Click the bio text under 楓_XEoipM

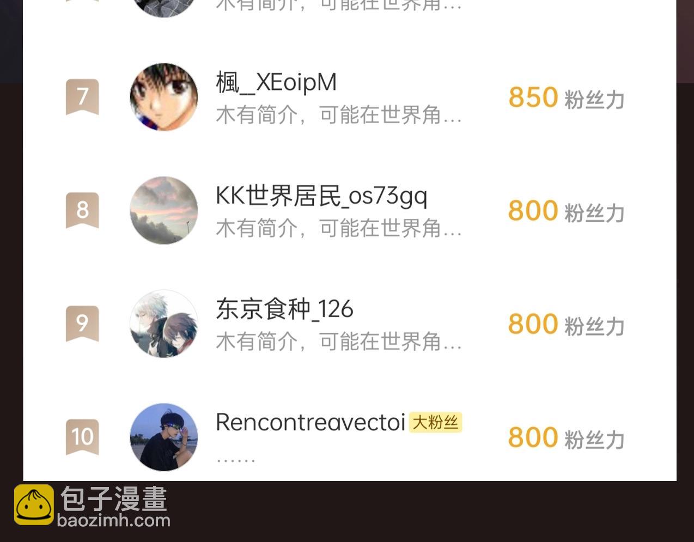[339, 115]
